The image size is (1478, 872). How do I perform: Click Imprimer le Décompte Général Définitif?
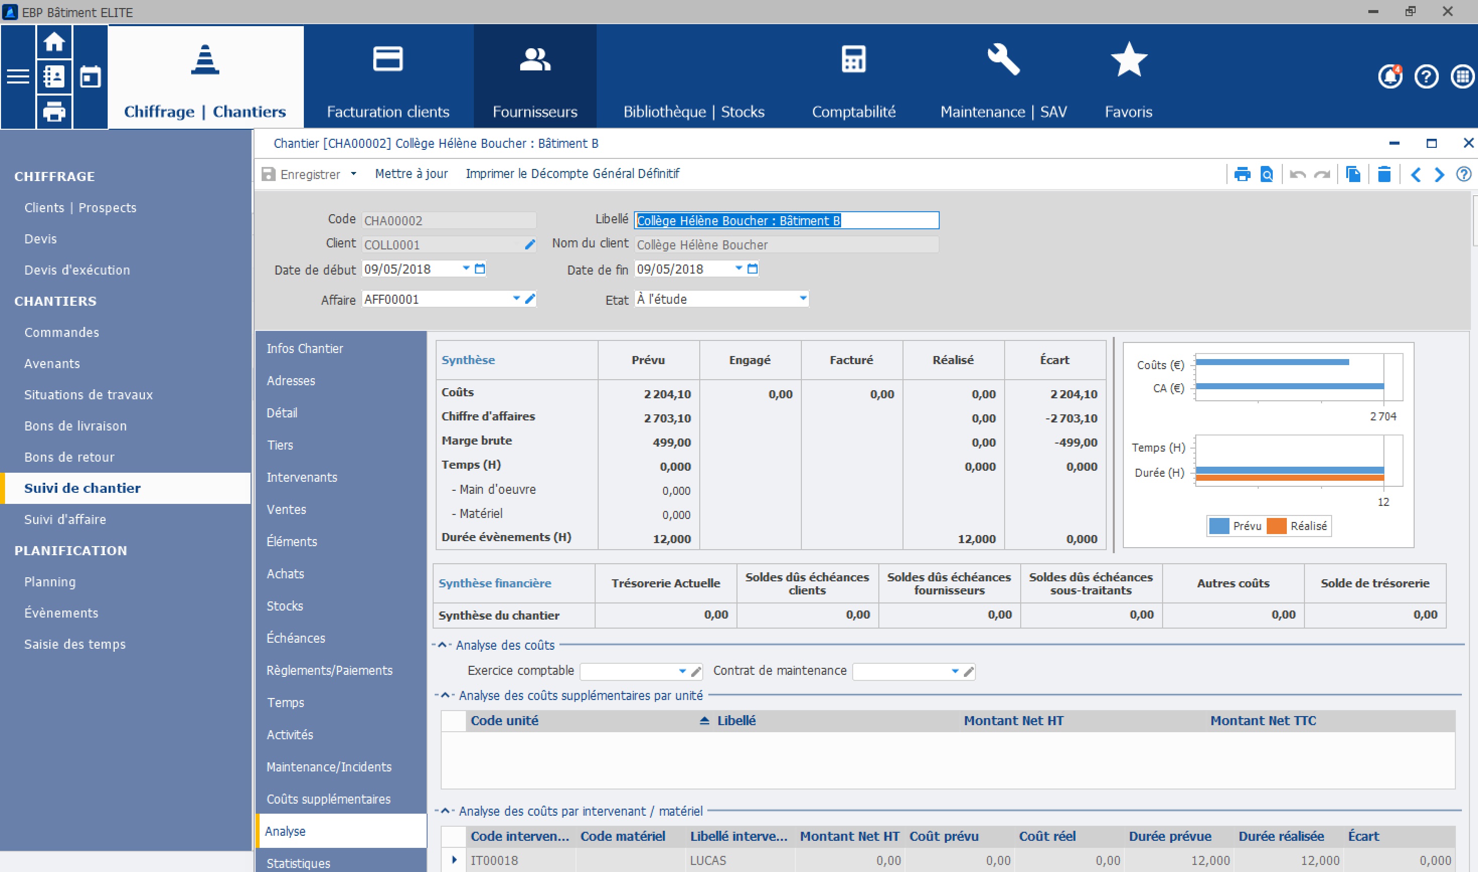coord(572,174)
